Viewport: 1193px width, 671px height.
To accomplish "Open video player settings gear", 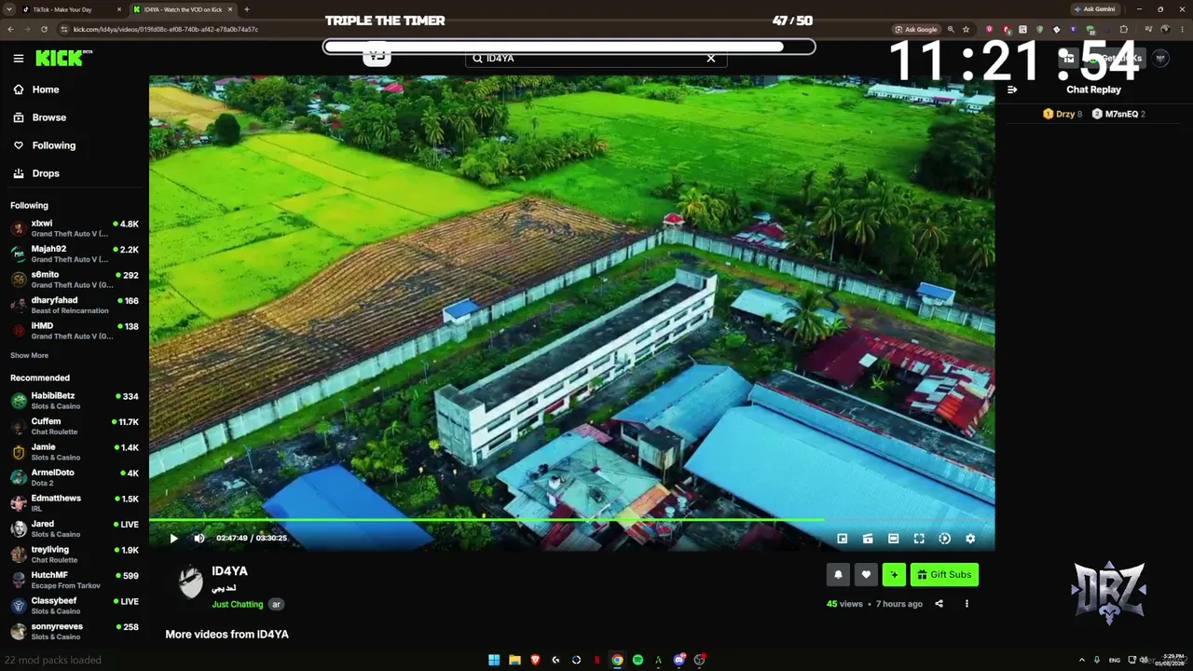I will coord(970,539).
